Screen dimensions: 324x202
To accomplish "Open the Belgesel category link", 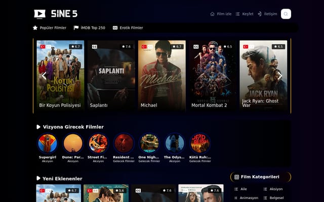I will point(276,198).
